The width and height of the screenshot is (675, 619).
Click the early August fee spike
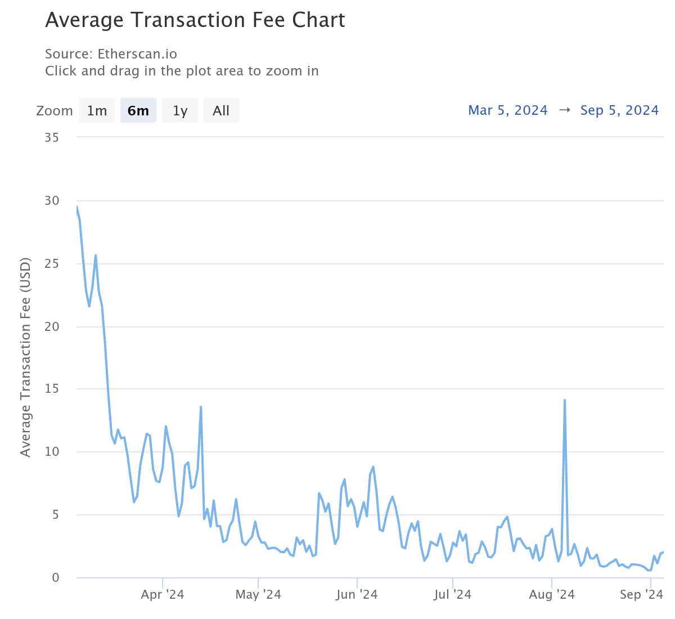click(565, 401)
